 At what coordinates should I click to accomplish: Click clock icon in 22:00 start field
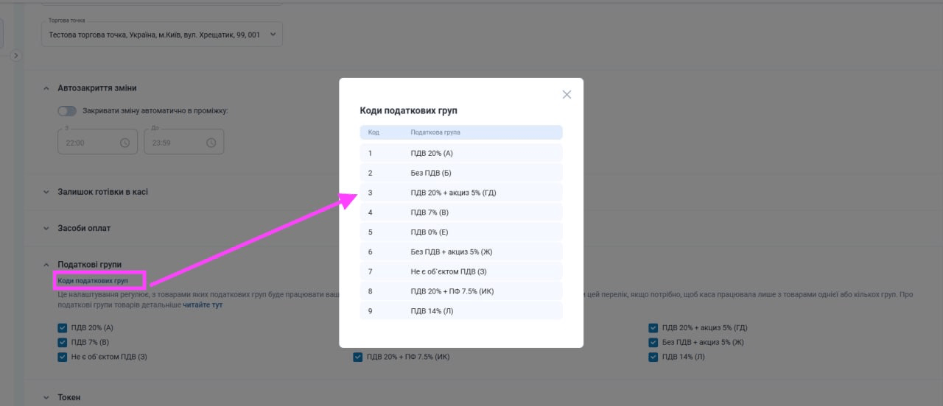coord(125,143)
